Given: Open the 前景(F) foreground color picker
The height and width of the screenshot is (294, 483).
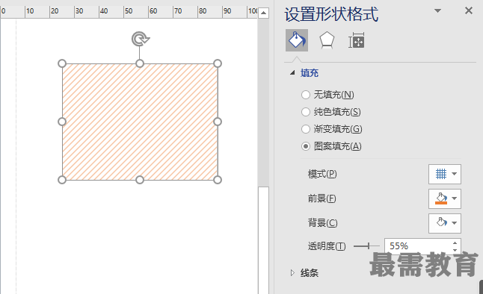Looking at the screenshot, I should pos(445,198).
